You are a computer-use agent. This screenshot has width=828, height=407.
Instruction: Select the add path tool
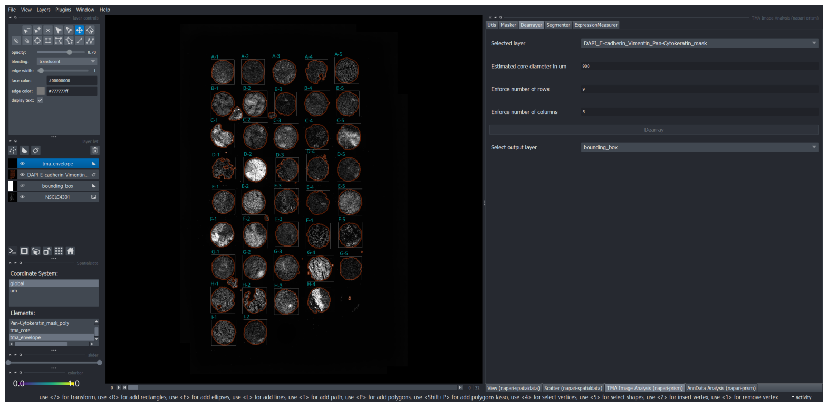(90, 41)
